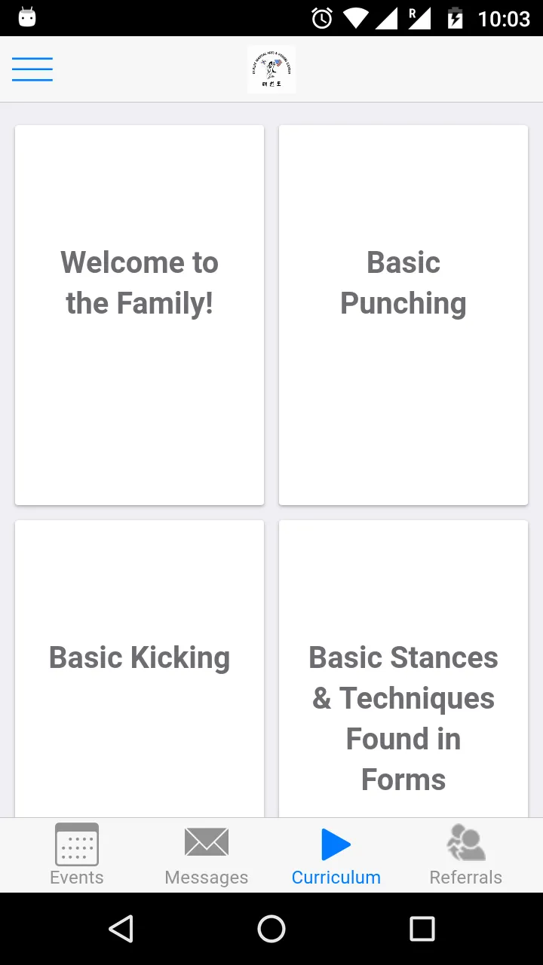Viewport: 543px width, 965px height.
Task: Tap the Wi-Fi signal status icon
Action: pos(355,18)
